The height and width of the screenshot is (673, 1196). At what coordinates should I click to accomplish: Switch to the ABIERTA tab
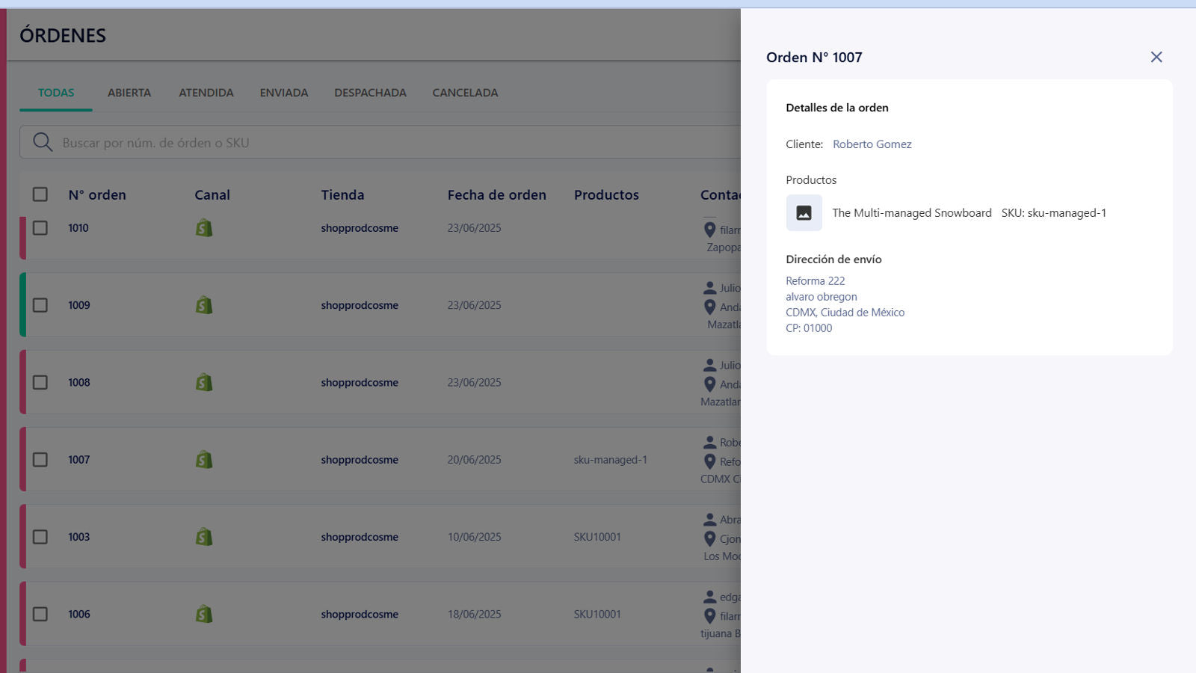(x=129, y=93)
